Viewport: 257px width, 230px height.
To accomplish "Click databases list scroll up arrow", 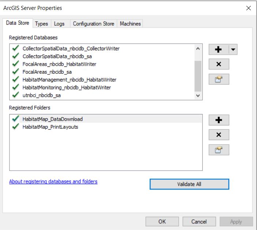I will tap(198, 49).
